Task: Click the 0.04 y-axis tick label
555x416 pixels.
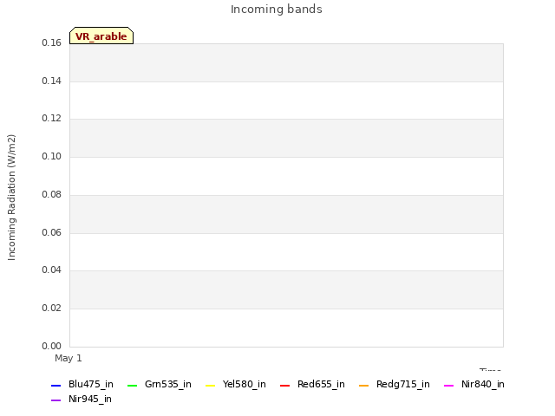Action: [52, 270]
